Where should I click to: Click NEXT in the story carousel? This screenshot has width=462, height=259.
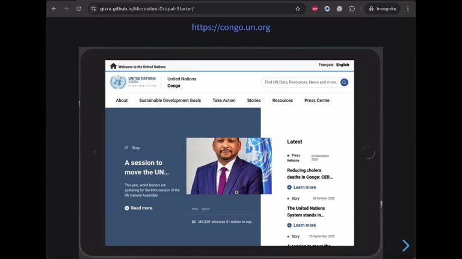(206, 209)
